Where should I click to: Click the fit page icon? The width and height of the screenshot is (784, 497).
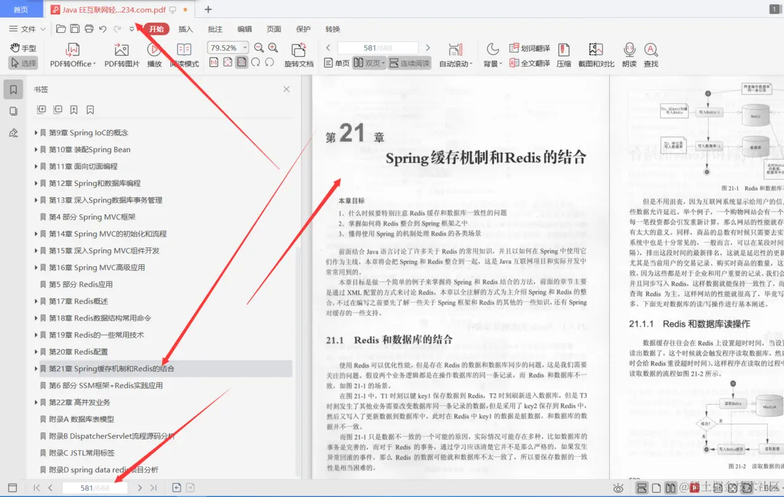[228, 63]
